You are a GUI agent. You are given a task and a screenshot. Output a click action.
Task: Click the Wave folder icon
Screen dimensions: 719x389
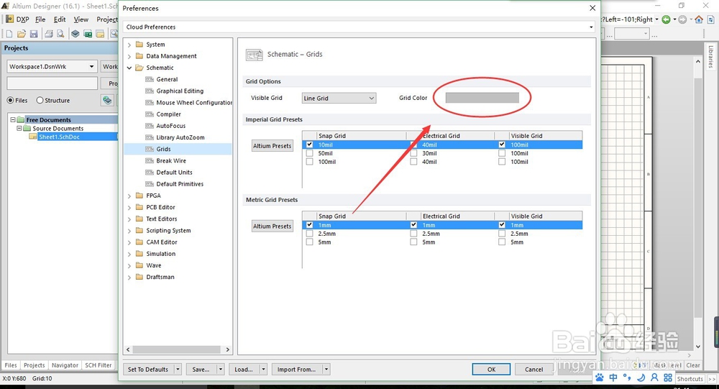coord(139,265)
